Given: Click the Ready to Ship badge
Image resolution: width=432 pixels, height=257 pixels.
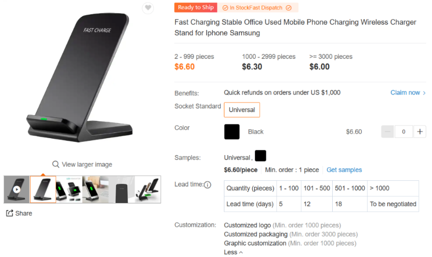Looking at the screenshot, I should pyautogui.click(x=196, y=7).
